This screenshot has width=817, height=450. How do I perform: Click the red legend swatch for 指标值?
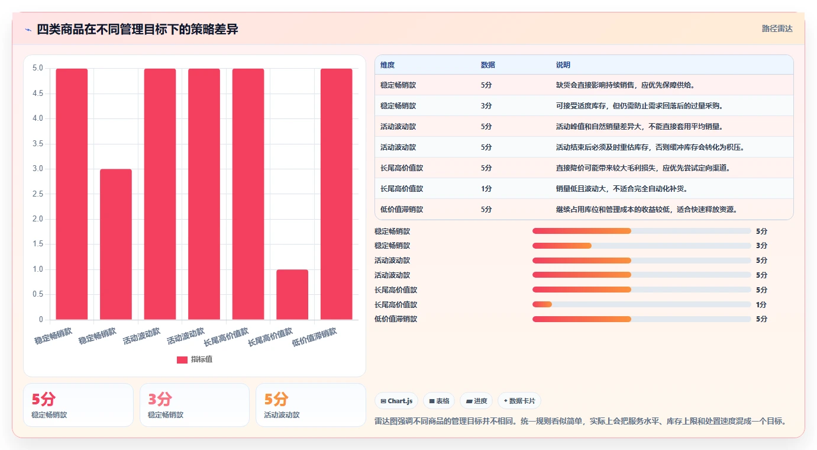point(182,359)
